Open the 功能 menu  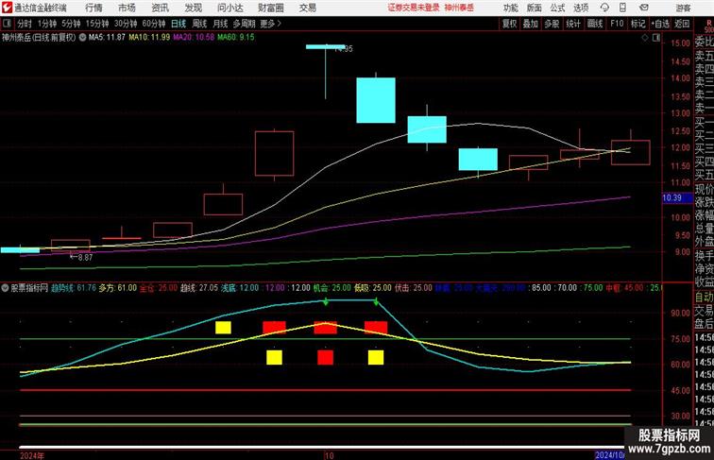click(510, 8)
